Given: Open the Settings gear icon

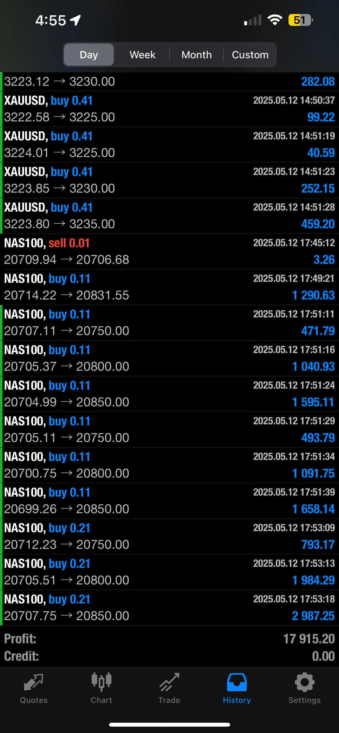Looking at the screenshot, I should (304, 682).
